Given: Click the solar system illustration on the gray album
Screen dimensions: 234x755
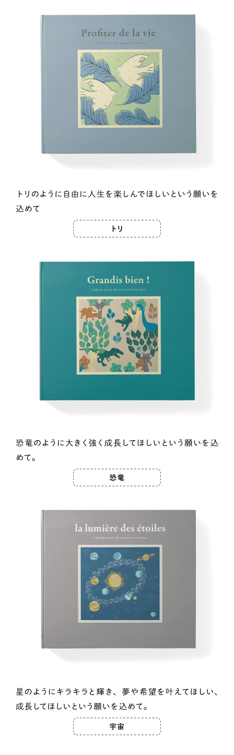Looking at the screenshot, I should point(120,583).
